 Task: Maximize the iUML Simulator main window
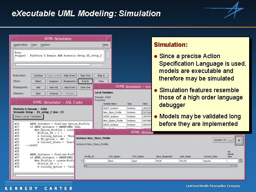pyautogui.click(x=108, y=39)
